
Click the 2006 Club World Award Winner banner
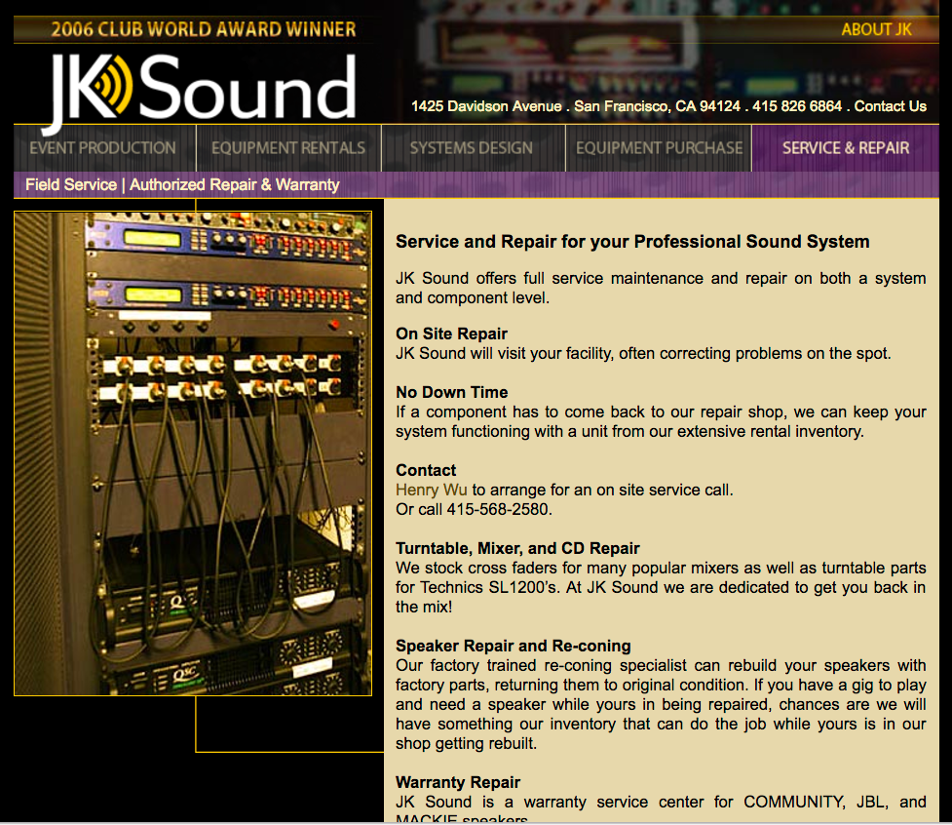(203, 29)
